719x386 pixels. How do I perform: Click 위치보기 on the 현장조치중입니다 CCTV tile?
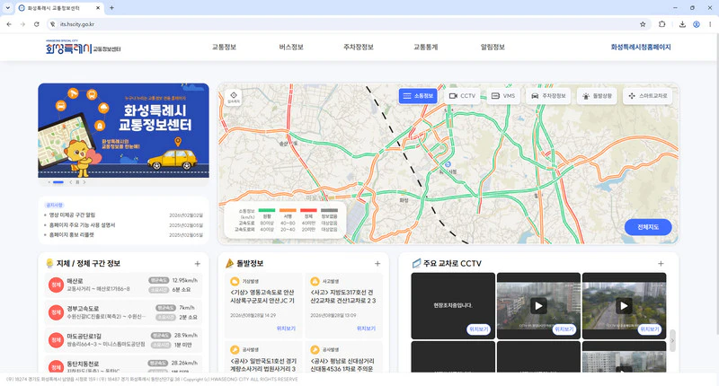click(478, 329)
